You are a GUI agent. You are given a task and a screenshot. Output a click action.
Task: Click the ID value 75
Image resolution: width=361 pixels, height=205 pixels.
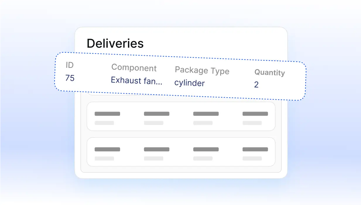[x=70, y=78]
